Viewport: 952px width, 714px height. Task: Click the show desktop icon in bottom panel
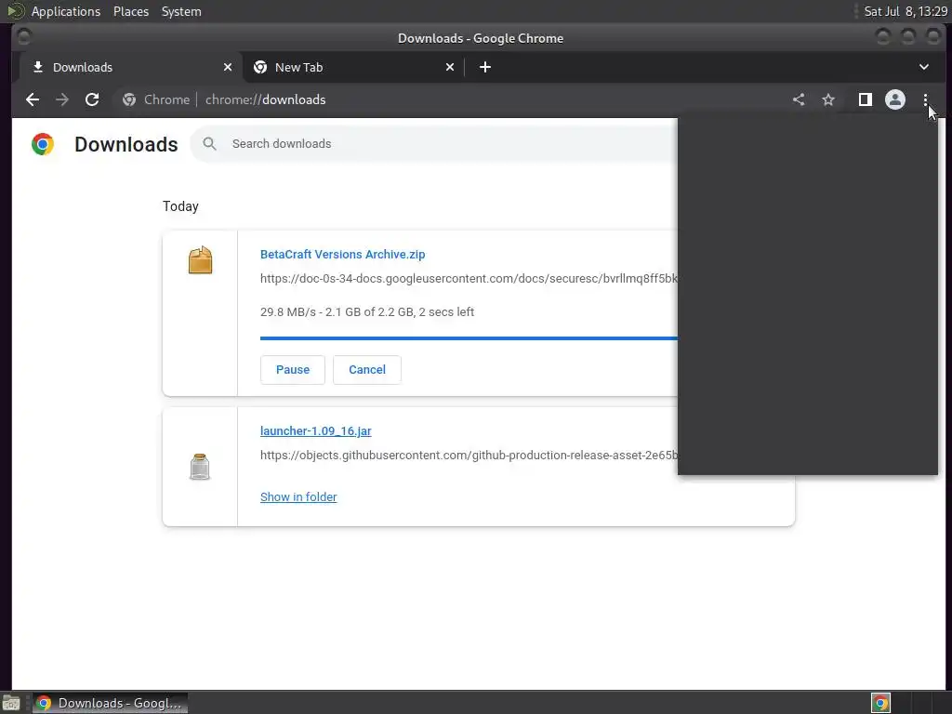pos(11,704)
